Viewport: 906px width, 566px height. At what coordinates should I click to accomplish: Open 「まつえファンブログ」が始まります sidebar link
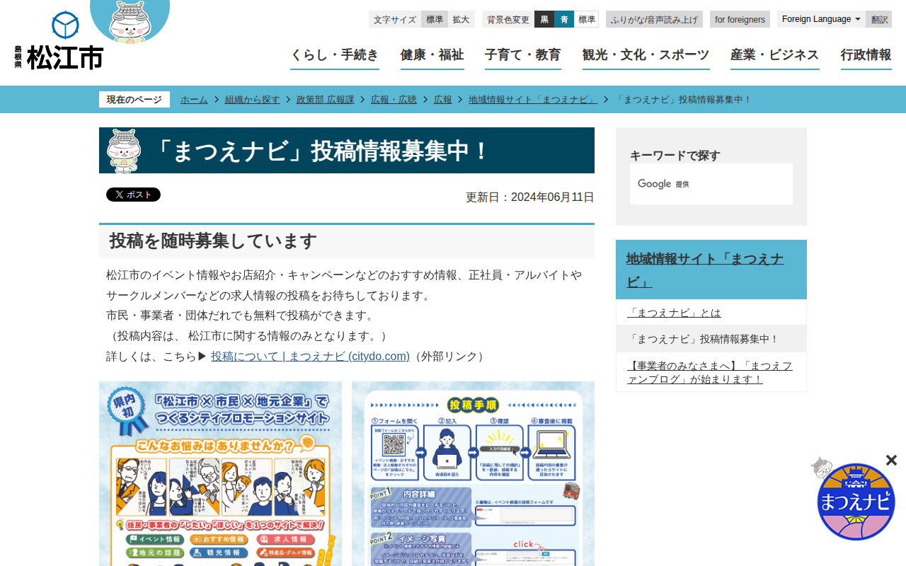coord(710,372)
